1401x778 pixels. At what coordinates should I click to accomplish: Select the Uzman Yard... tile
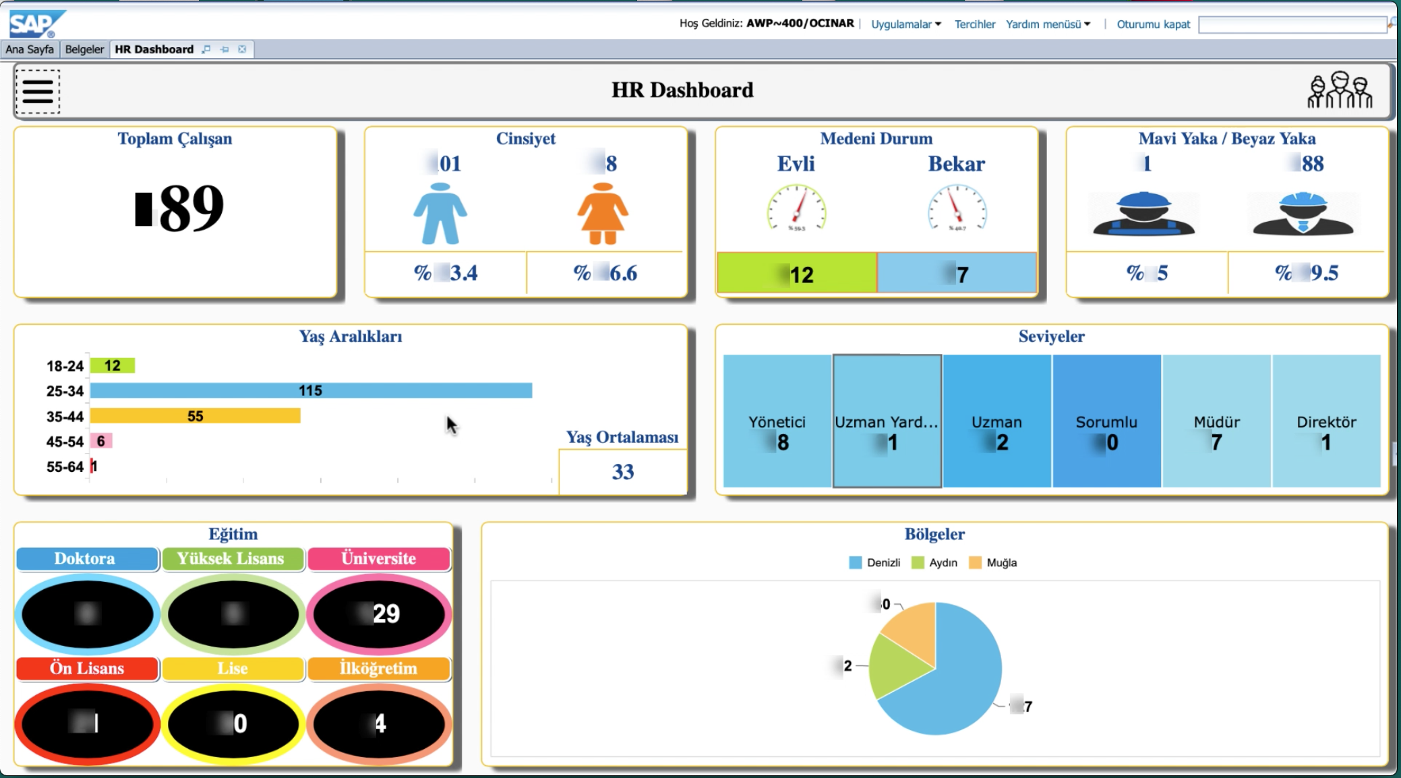coord(887,421)
